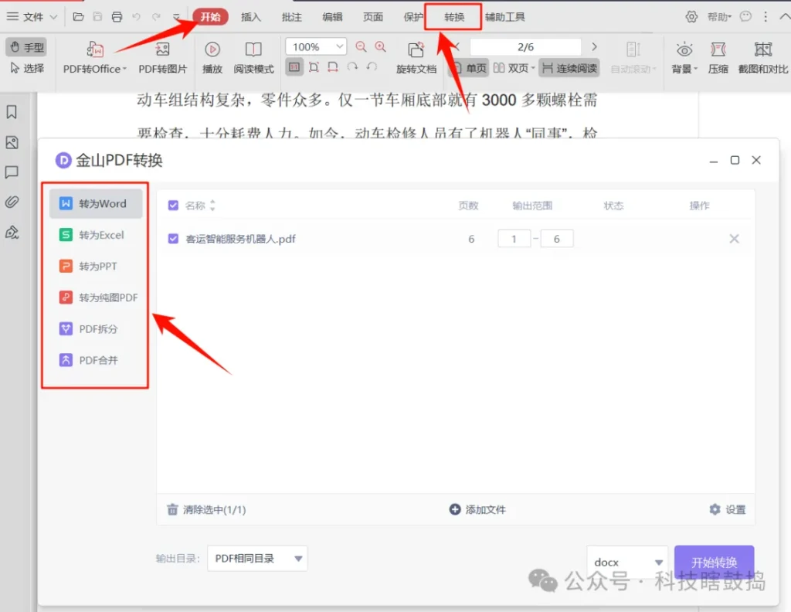Select the 选择 cursor tool
The image size is (791, 612).
(27, 67)
